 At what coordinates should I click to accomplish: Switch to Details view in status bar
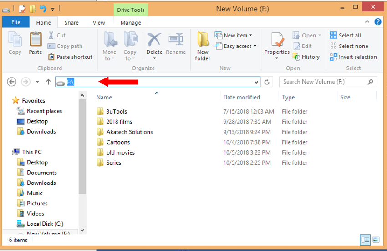365,240
